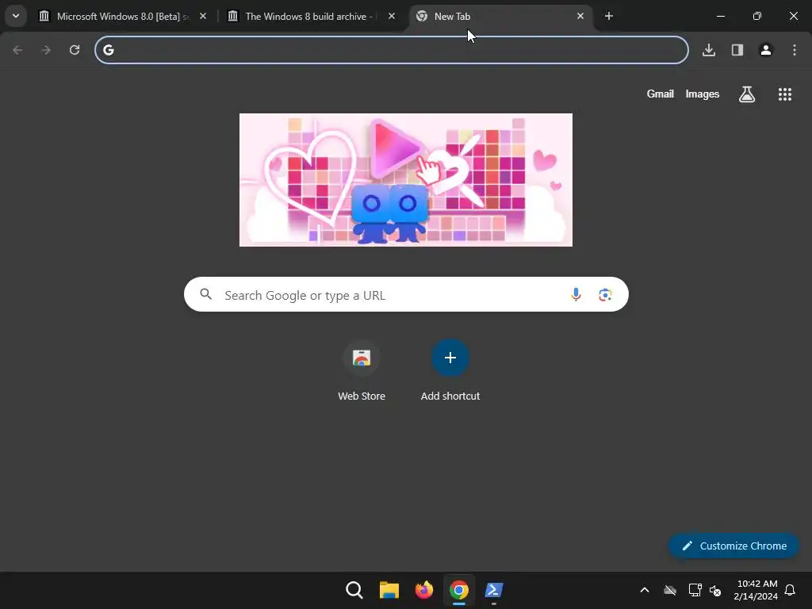Select the New Tab tab
Screen dimensions: 812x609
coord(500,17)
